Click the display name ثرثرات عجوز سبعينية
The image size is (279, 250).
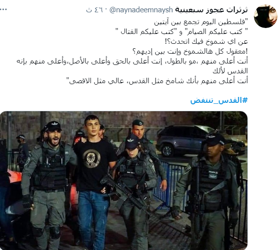[x=211, y=10]
